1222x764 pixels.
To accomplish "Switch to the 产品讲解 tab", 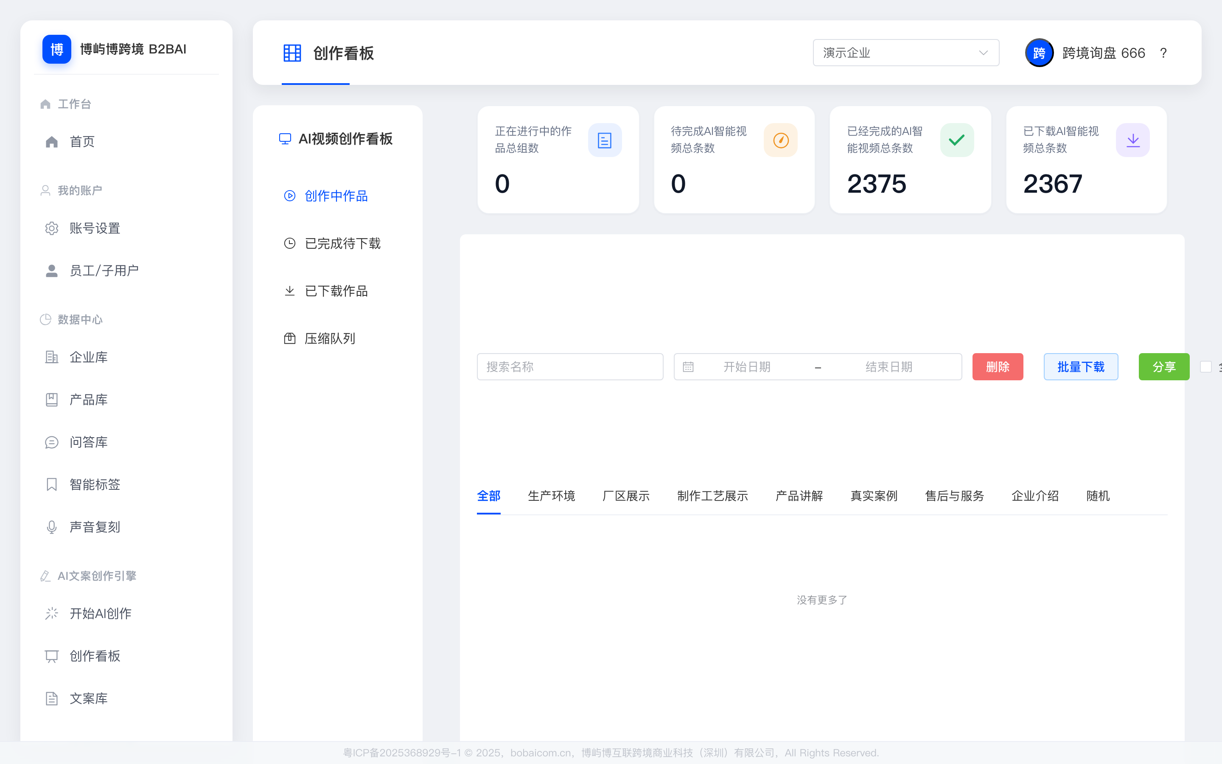I will click(799, 496).
